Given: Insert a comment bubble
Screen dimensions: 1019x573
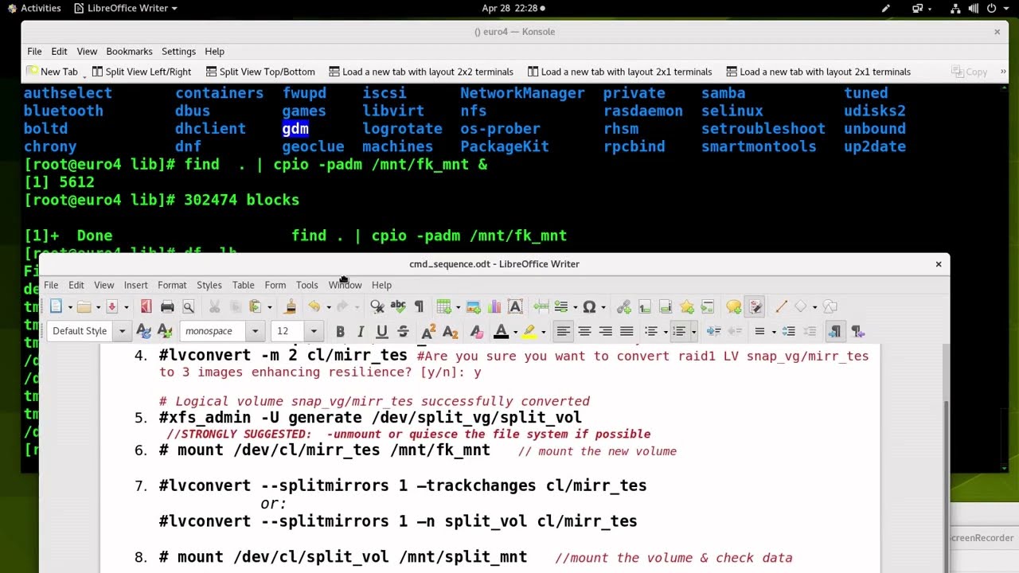Looking at the screenshot, I should point(733,306).
